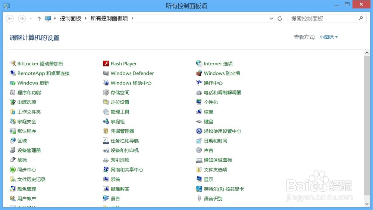The image size is (373, 210).
Task: Open BitLocker 驱动器加密 icon
Action: click(x=13, y=64)
